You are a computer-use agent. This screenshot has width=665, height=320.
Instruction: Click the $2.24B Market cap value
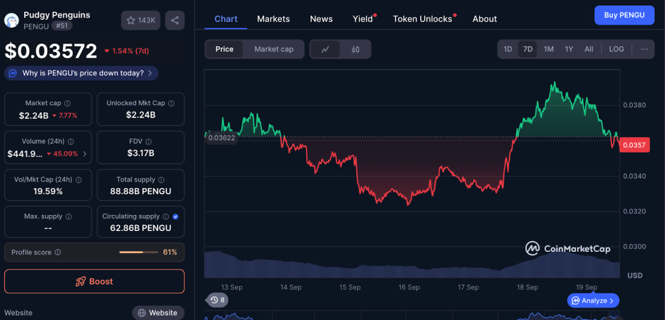click(x=34, y=116)
